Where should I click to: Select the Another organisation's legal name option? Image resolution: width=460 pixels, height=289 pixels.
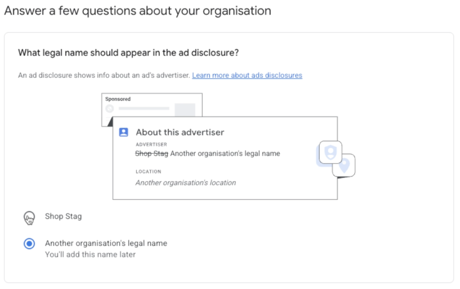(x=106, y=243)
